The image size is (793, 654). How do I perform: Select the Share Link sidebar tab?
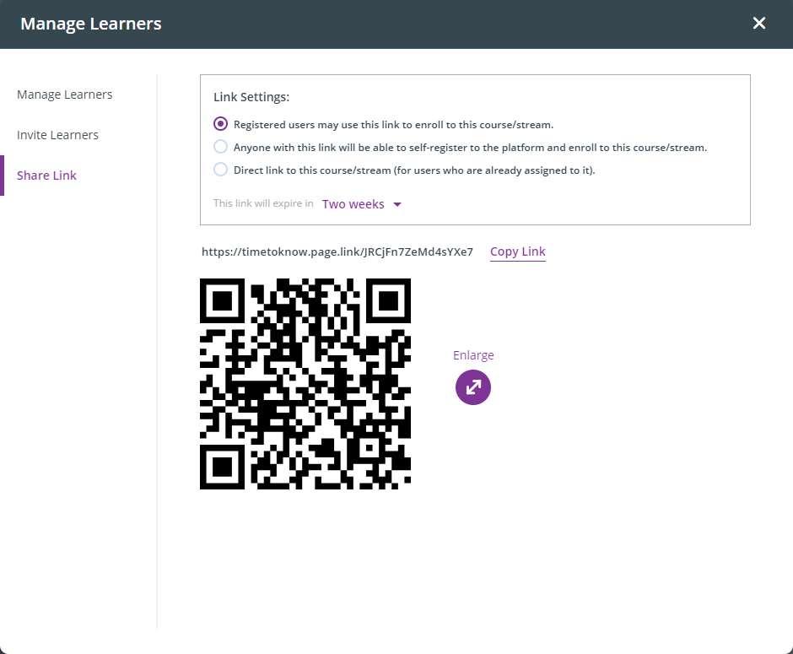coord(47,176)
